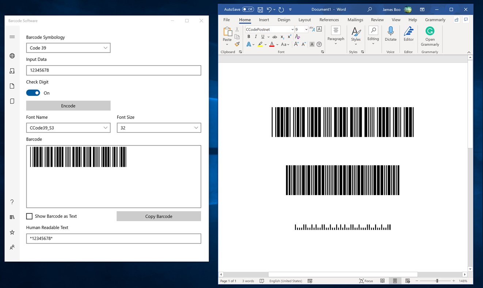
Task: Check Show Barcode as Text
Action: tap(29, 216)
